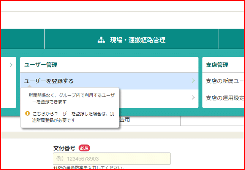This screenshot has width=245, height=170.
Task: Click the arrow in the far-left menu panel
Action: point(11,65)
